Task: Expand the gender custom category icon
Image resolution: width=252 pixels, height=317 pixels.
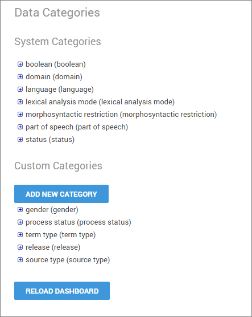Action: click(20, 209)
